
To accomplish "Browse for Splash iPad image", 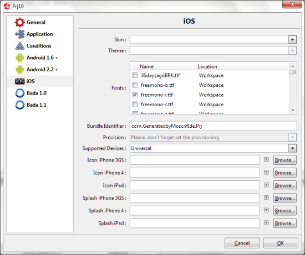I will tap(285, 223).
